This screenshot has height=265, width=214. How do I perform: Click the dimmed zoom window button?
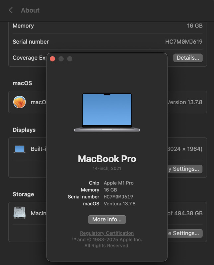pyautogui.click(x=70, y=59)
